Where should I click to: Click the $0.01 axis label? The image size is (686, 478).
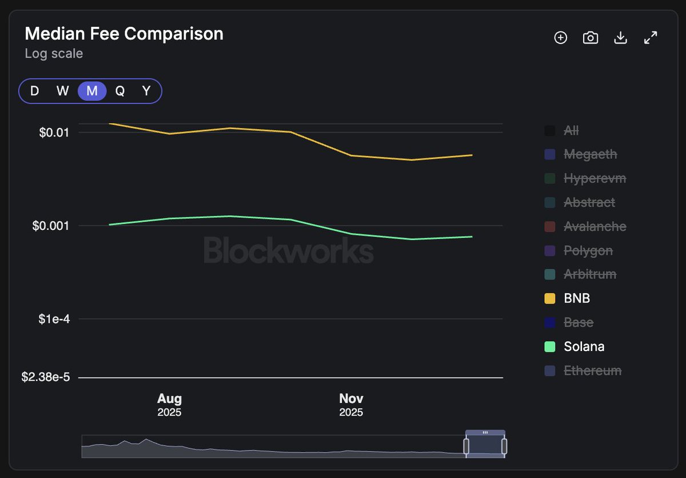(x=53, y=133)
